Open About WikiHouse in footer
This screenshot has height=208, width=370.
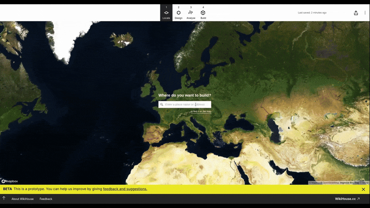pos(22,199)
